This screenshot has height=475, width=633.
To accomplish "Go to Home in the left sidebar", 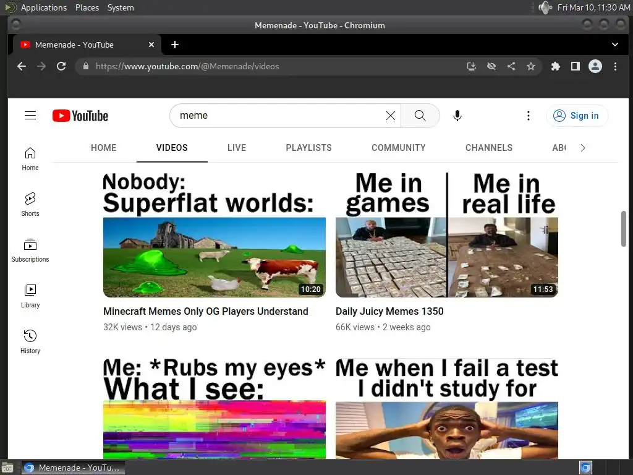I will [x=30, y=159].
